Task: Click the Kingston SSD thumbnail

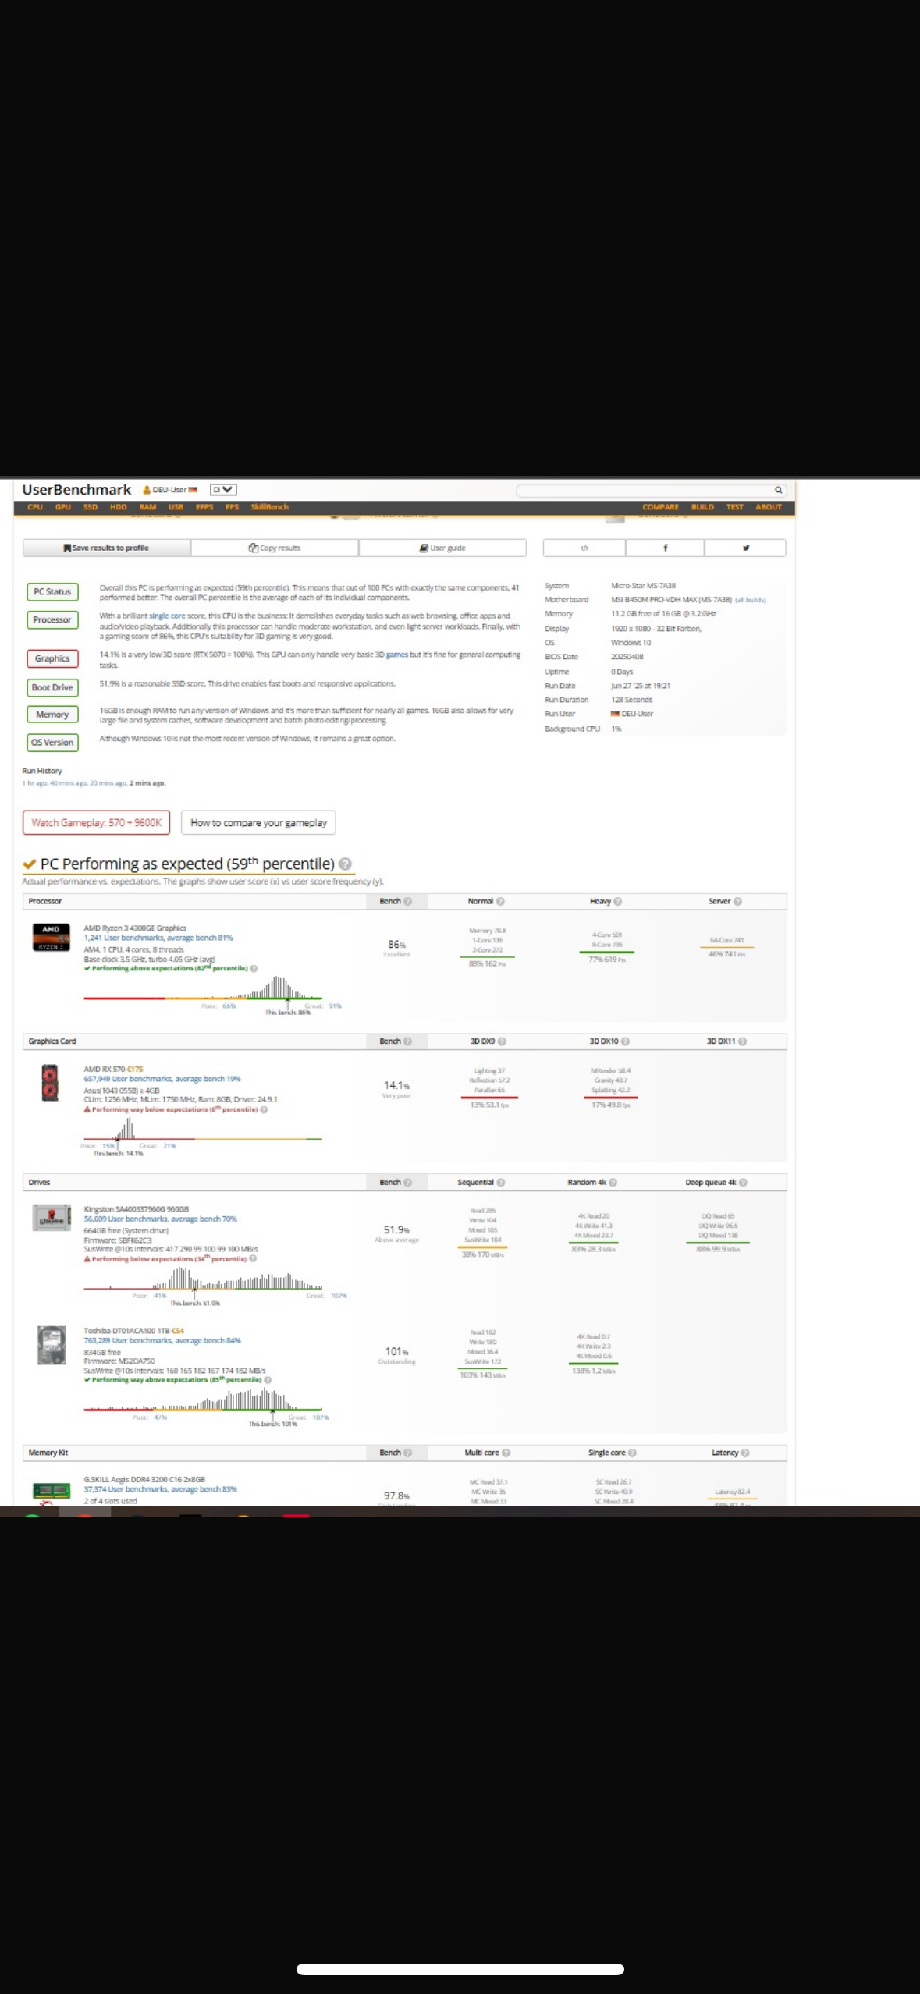Action: (52, 1218)
